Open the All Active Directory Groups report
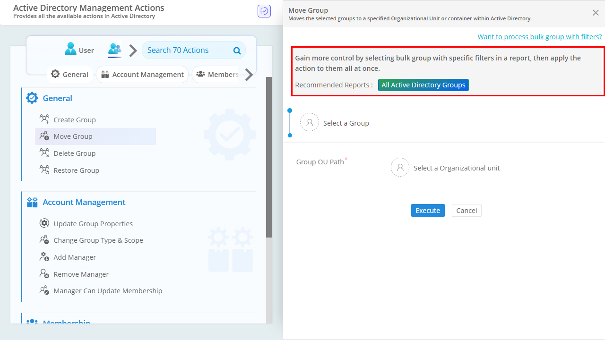Screen dimensions: 605x340 pyautogui.click(x=423, y=85)
